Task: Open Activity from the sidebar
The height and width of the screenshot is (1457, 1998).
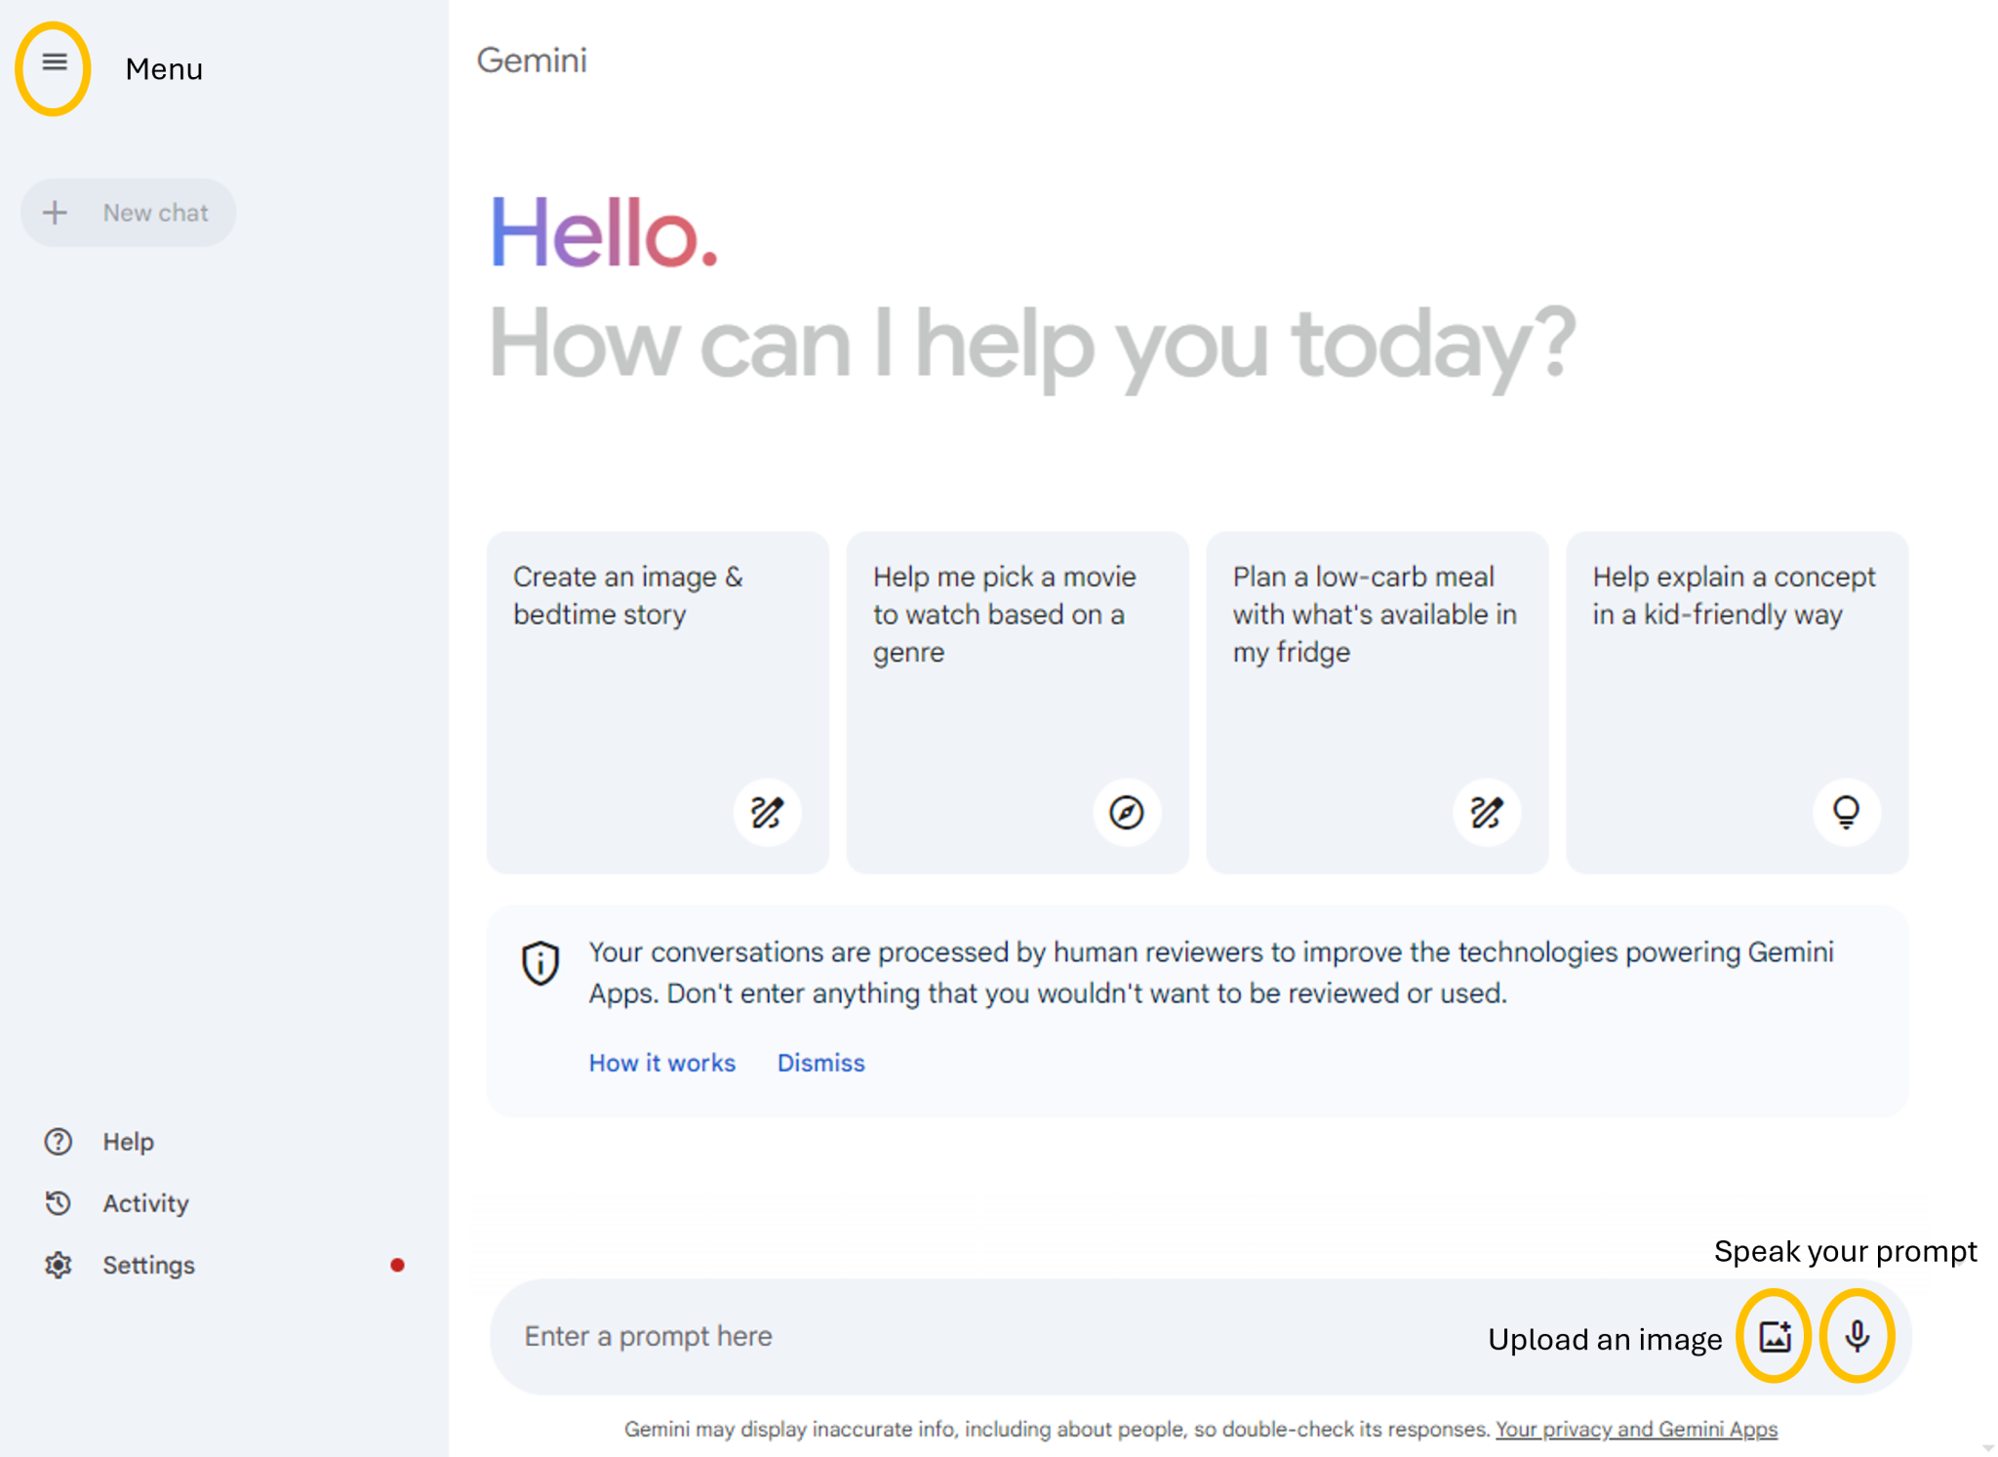Action: 145,1203
